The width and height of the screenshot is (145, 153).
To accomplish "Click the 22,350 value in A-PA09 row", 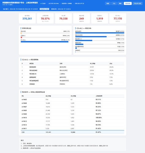I will tap(48, 114).
